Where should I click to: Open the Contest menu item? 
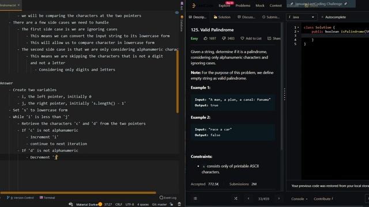tap(276, 5)
